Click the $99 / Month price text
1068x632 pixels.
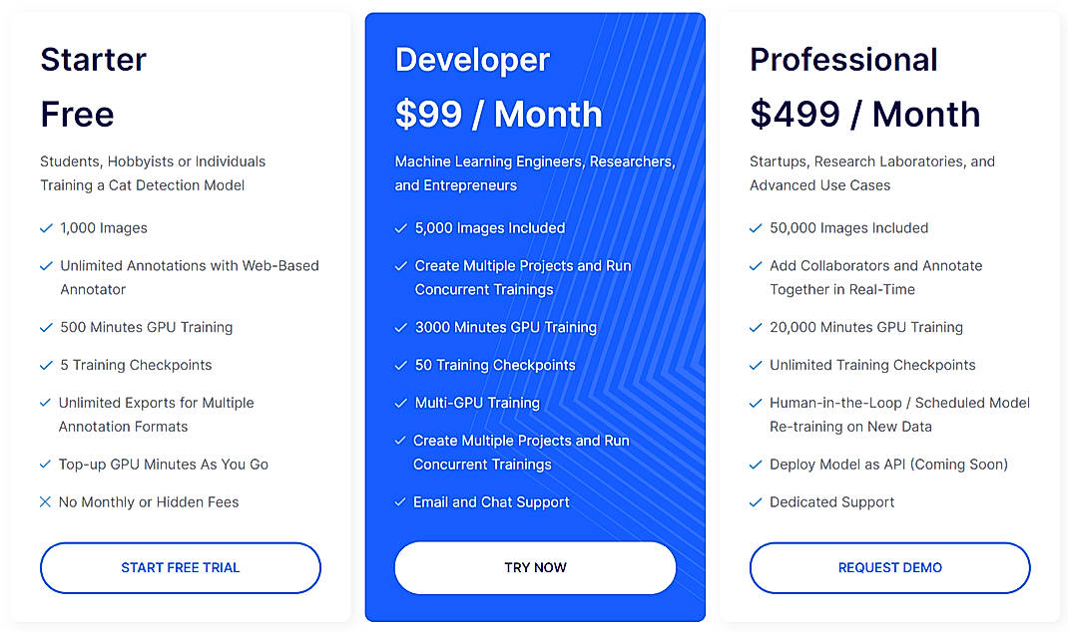(498, 114)
